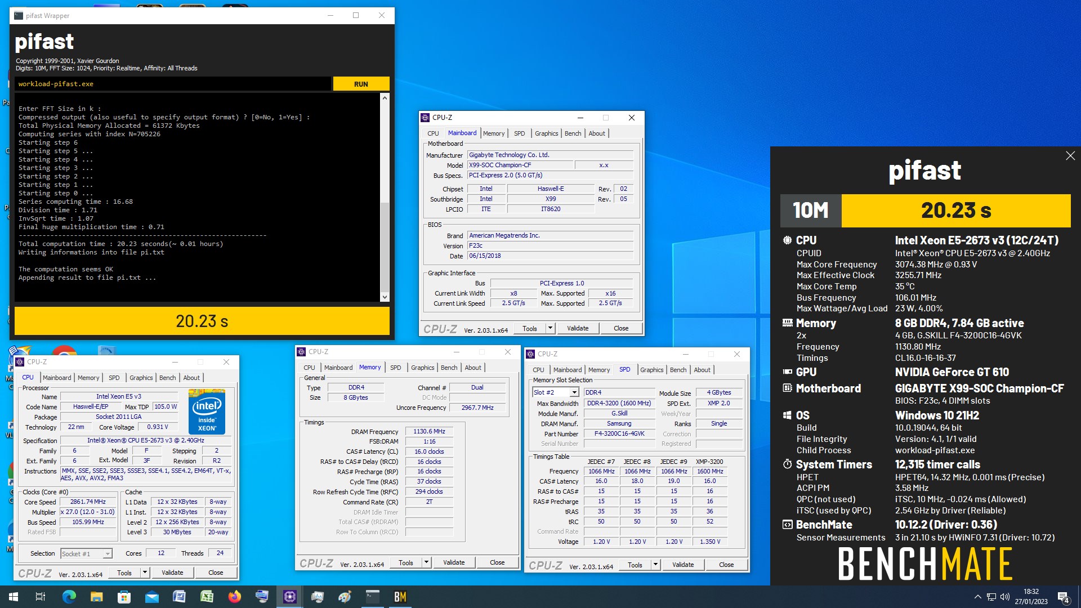Open the notification center with 4 alerts
The height and width of the screenshot is (608, 1081).
pos(1064,597)
